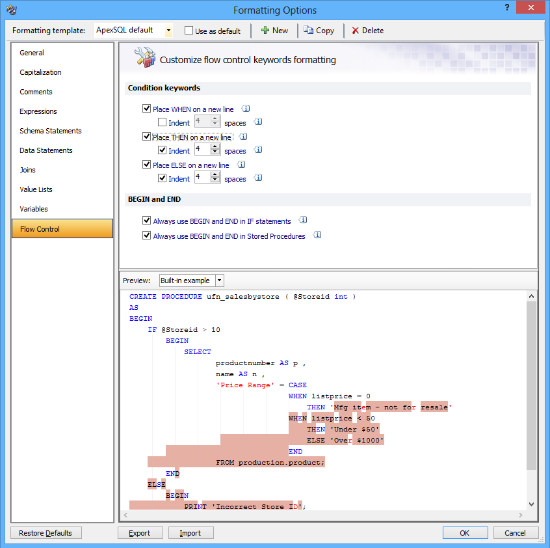Open Formatting template dropdown
The width and height of the screenshot is (550, 548).
[x=169, y=31]
